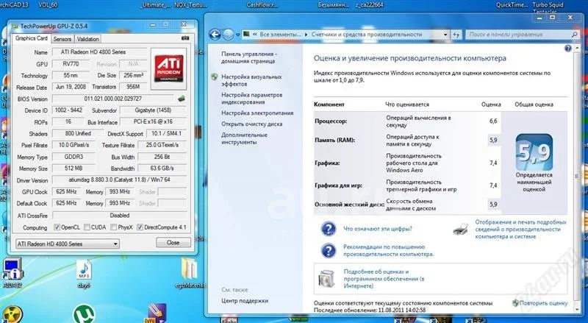Click the GPU Name field

(x=99, y=52)
